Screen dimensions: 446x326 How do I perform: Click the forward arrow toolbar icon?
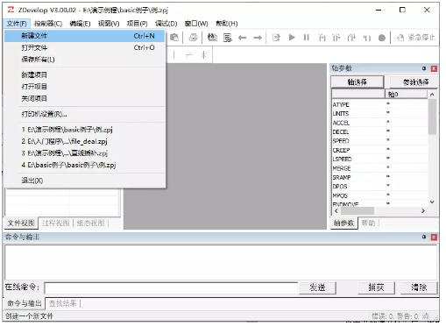coord(258,38)
